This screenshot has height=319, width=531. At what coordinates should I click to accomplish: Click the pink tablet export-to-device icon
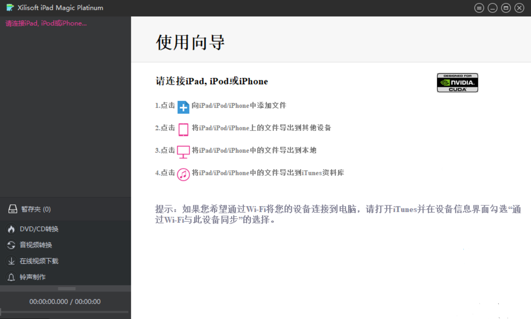tap(184, 130)
